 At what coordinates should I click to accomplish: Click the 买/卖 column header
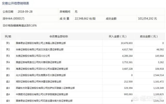pyautogui.click(x=8, y=36)
